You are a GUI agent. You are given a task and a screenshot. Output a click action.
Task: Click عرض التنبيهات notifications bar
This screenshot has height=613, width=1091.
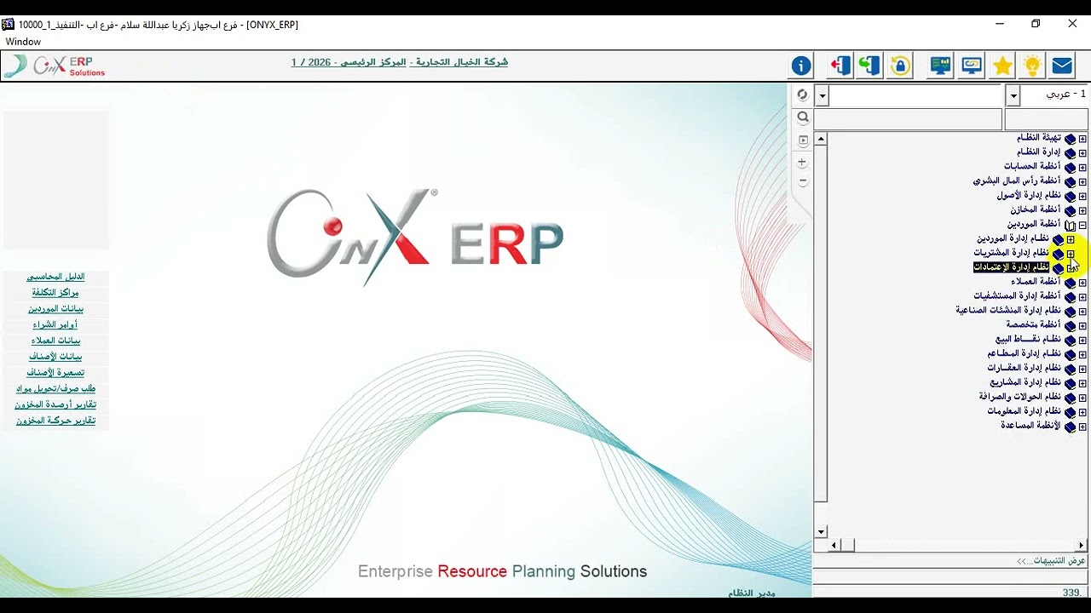point(951,561)
